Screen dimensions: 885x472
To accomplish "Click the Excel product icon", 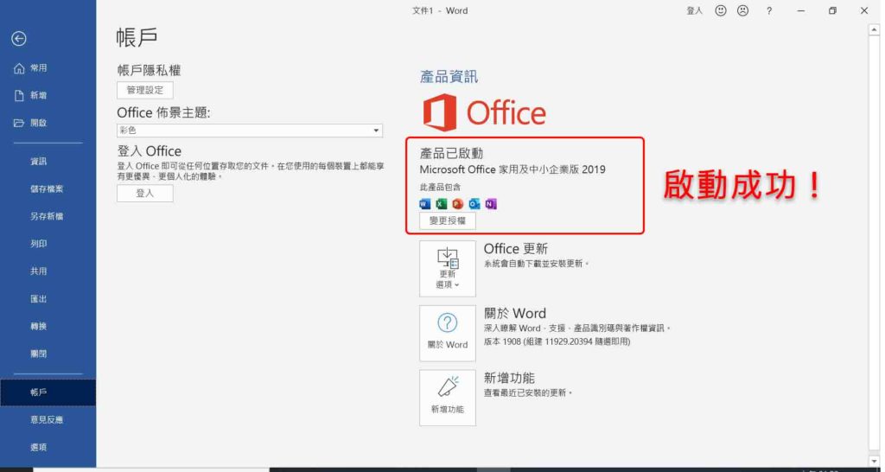I will tap(442, 204).
